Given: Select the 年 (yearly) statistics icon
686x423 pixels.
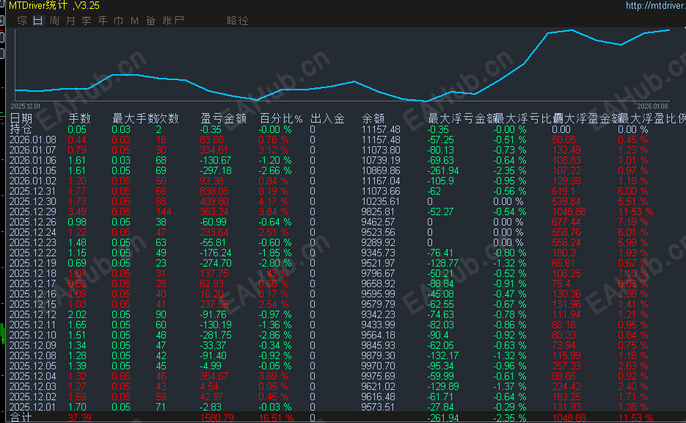Looking at the screenshot, I should pyautogui.click(x=102, y=21).
